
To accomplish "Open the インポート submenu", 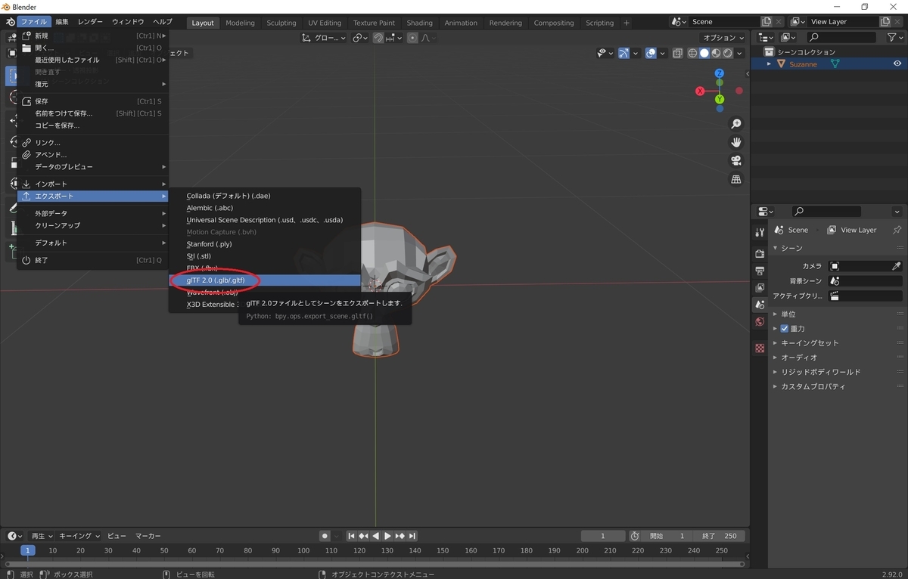I will 93,184.
